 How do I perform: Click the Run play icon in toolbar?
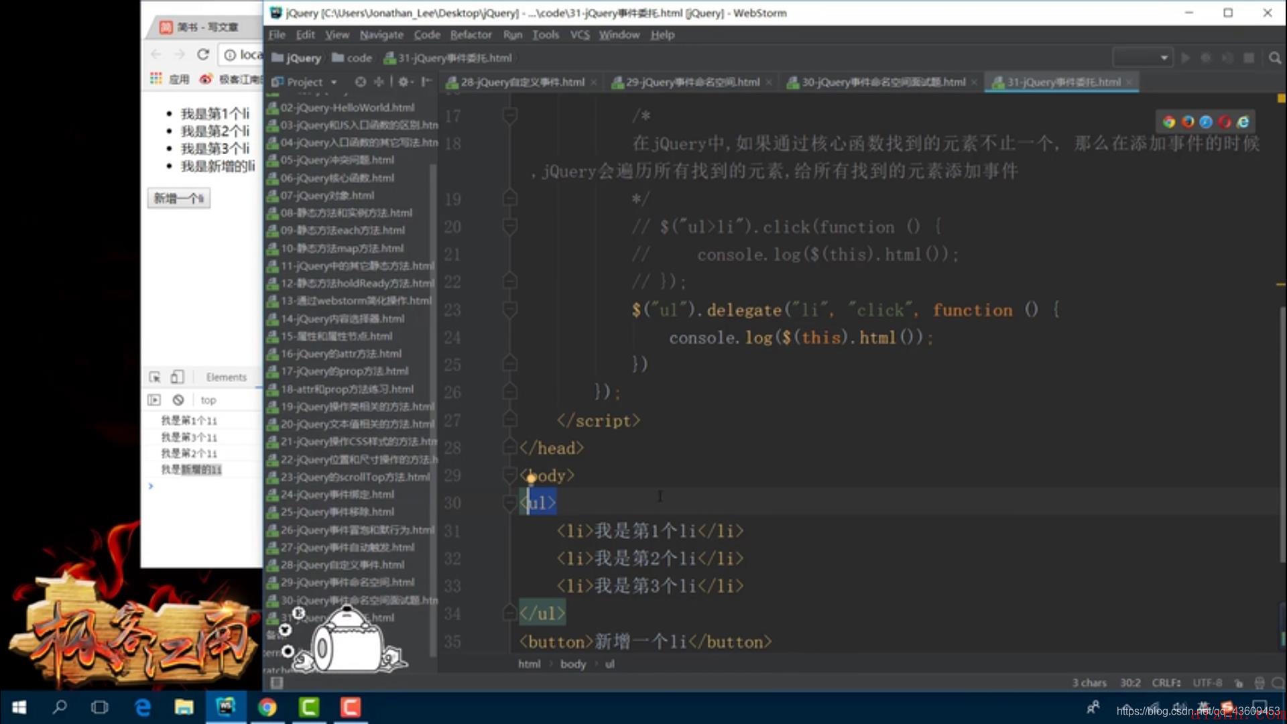pyautogui.click(x=1185, y=58)
